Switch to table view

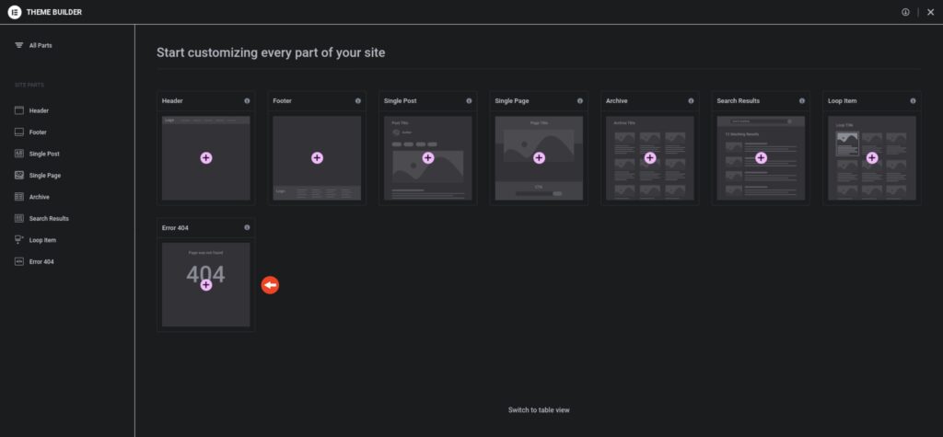click(539, 410)
